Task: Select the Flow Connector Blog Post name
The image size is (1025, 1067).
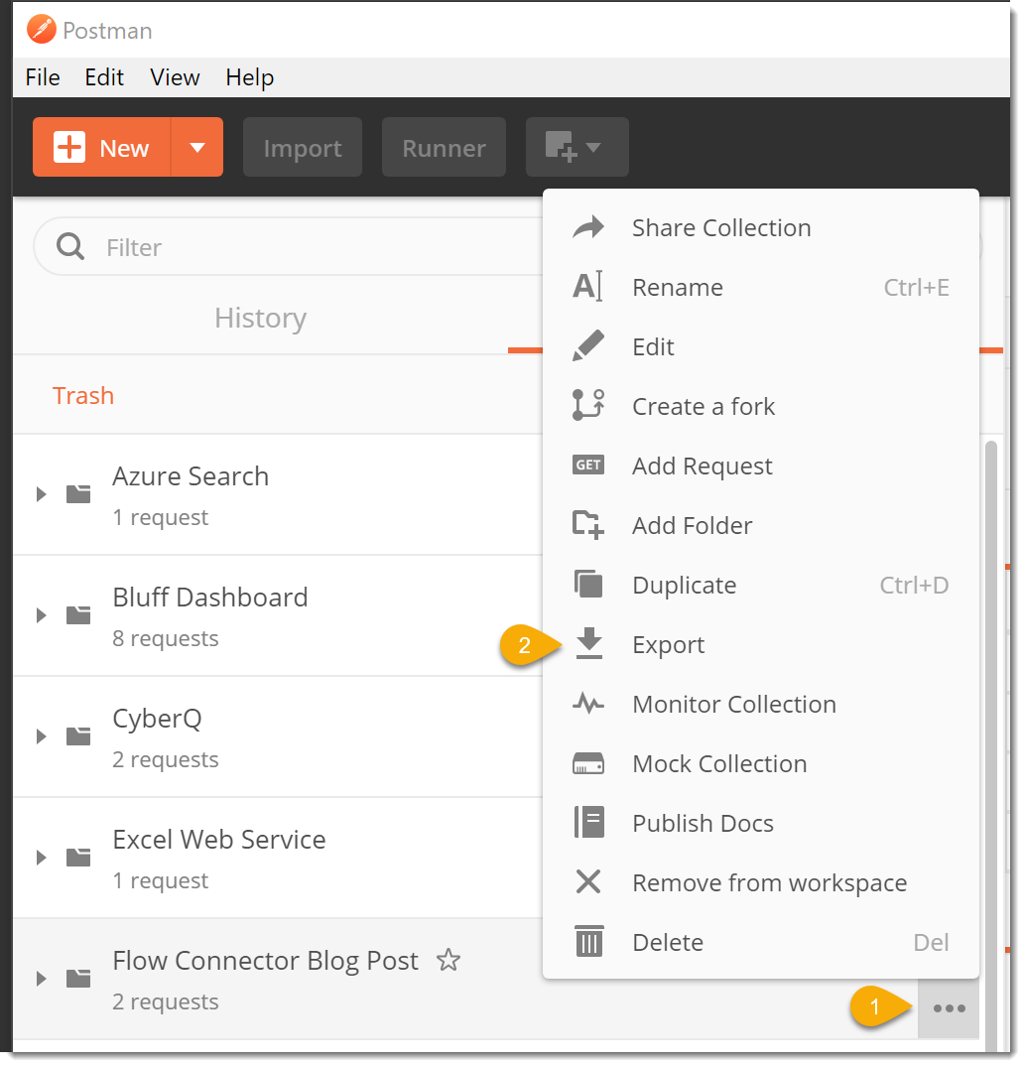Action: pos(265,960)
